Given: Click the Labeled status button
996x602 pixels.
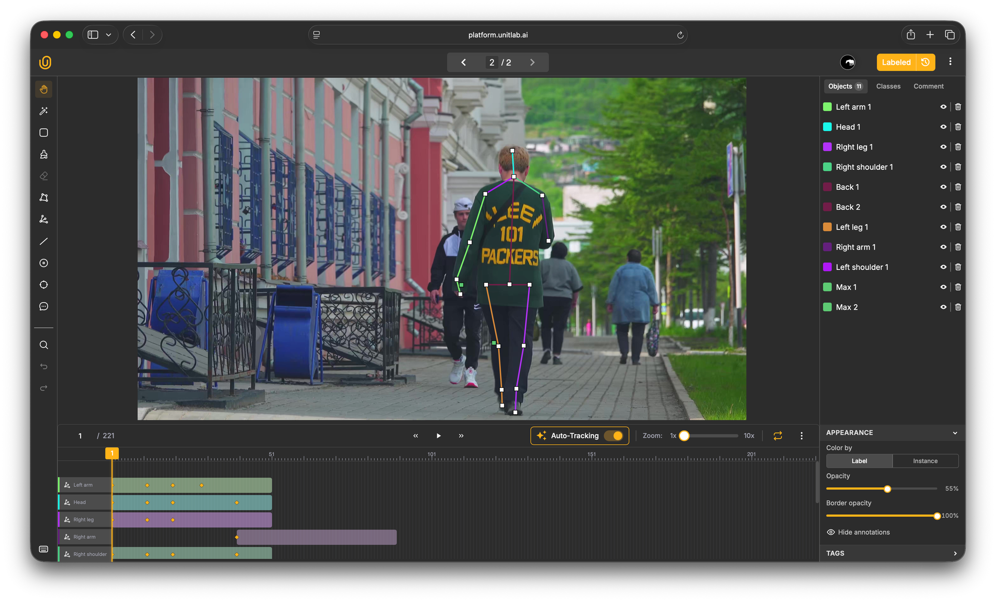Looking at the screenshot, I should pos(896,62).
